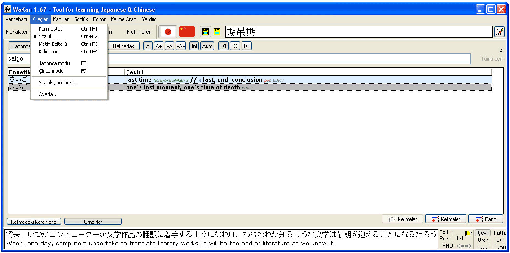This screenshot has width=510, height=253.
Task: Click the Bu option
Action: (x=500, y=240)
